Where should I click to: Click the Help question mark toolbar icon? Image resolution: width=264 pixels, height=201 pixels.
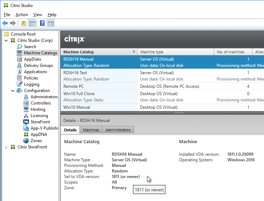42,23
